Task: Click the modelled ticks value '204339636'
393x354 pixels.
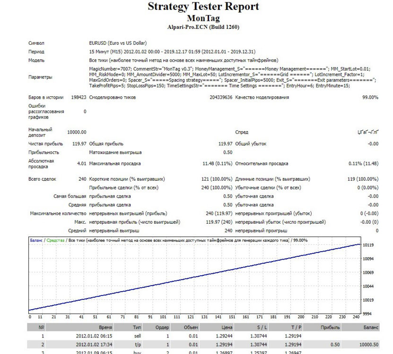Action: (221, 97)
